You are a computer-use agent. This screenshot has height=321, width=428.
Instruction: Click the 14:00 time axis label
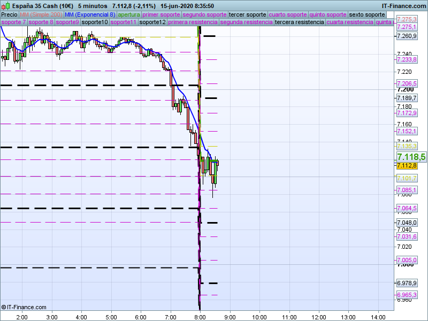(x=378, y=317)
